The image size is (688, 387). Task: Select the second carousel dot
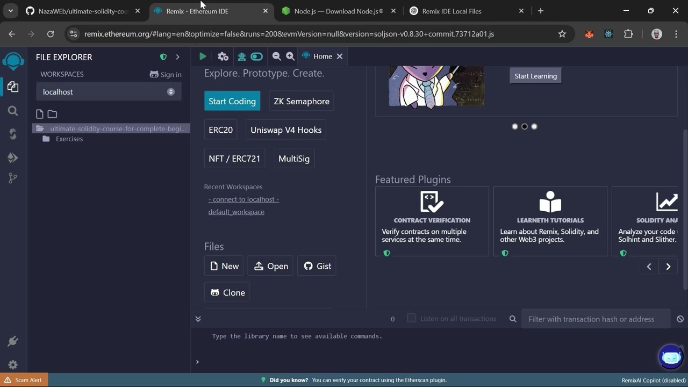tap(525, 126)
